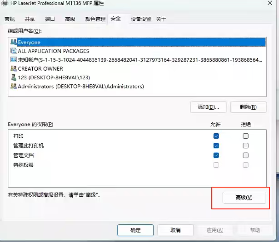Click the printer icon in title bar
The width and height of the screenshot is (279, 242).
click(5, 3)
